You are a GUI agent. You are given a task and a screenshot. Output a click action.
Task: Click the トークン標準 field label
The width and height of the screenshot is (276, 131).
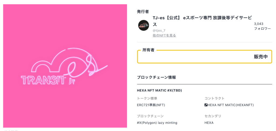point(147,98)
